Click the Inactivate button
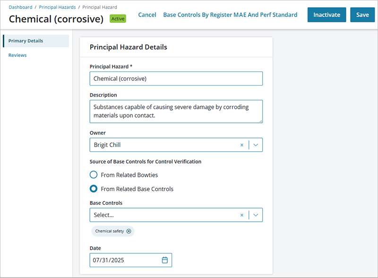Screen dimensions: 378x278 326,15
